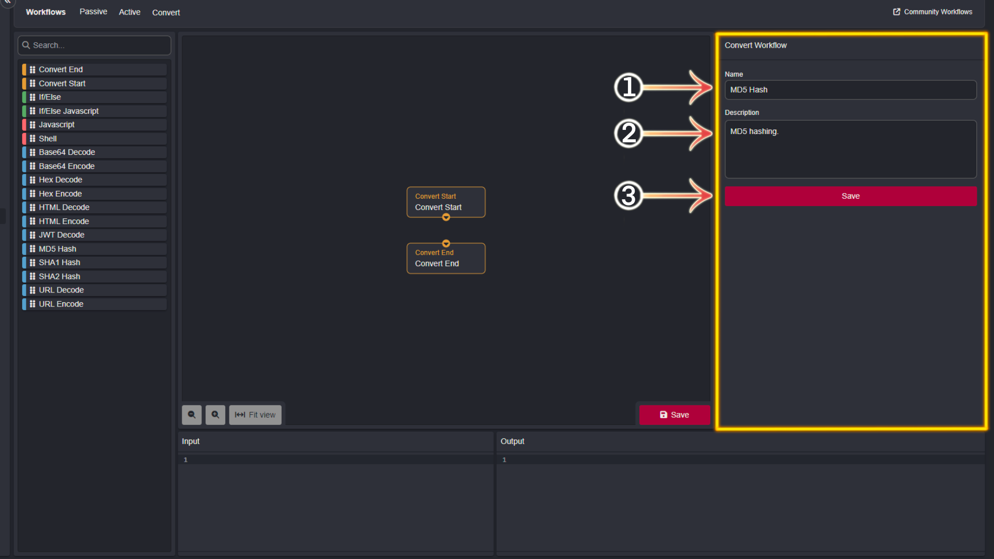Switch to the Active tab
This screenshot has height=559, width=994.
tap(129, 12)
